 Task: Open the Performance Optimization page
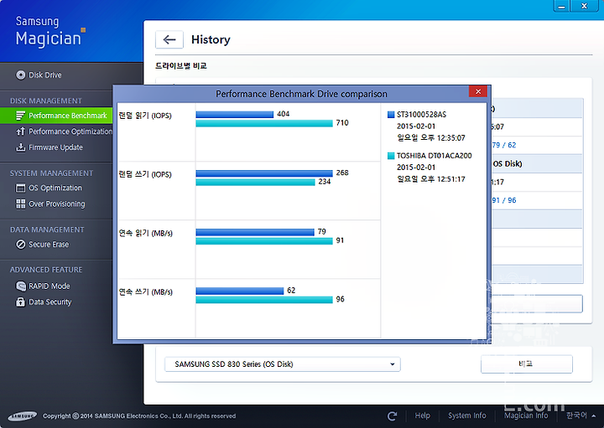point(70,131)
